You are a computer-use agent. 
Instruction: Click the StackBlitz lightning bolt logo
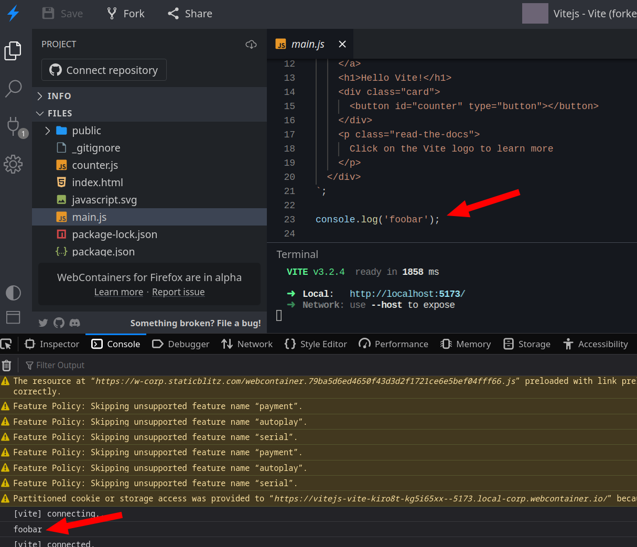point(13,14)
